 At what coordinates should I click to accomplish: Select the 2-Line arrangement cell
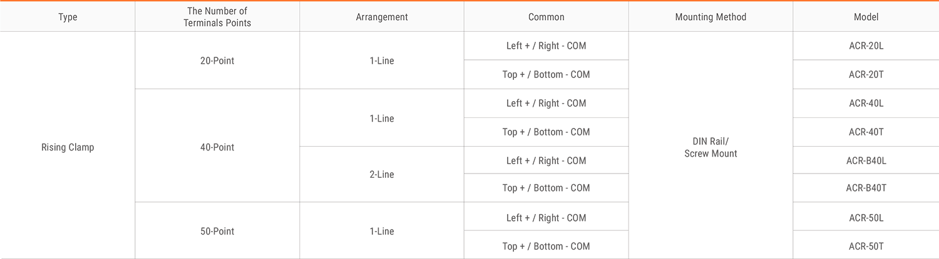tap(382, 174)
